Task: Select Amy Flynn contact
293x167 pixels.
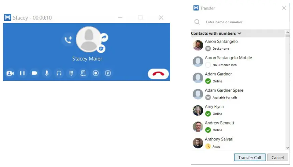Action: [x=238, y=110]
